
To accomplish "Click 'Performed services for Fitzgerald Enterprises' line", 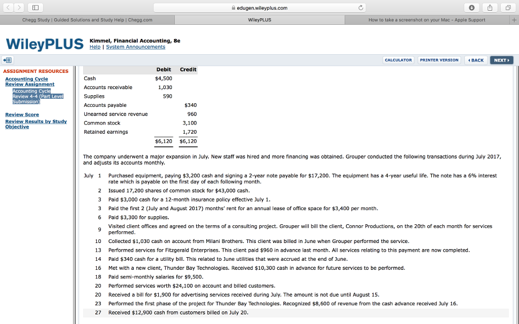I will (289, 250).
